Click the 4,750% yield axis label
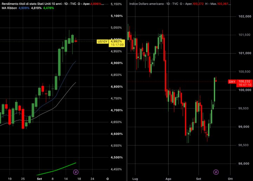253x181 pixels. tap(116, 99)
